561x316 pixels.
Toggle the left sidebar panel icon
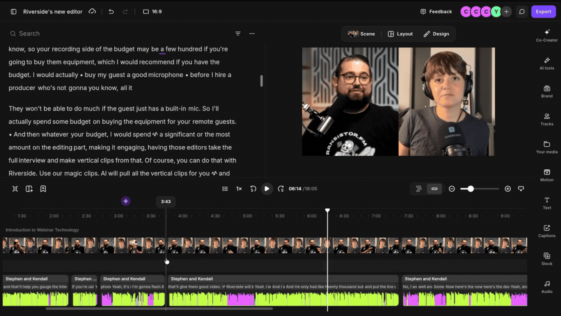point(14,12)
